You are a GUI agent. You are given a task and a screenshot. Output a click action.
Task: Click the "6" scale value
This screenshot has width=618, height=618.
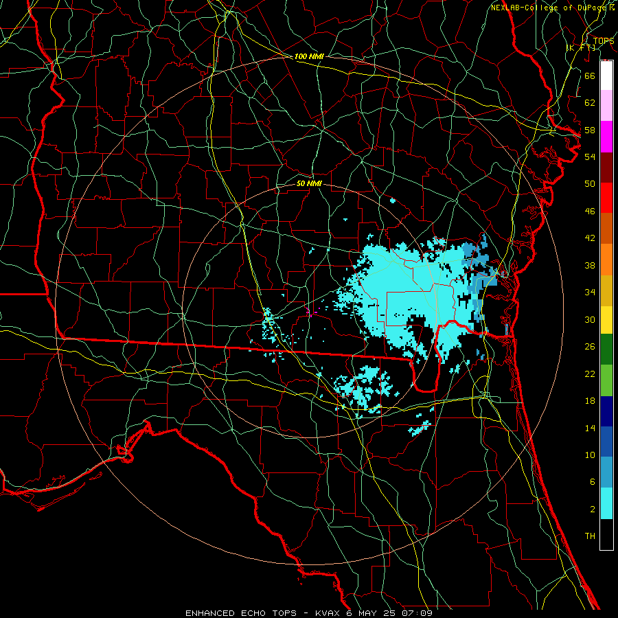[x=592, y=482]
